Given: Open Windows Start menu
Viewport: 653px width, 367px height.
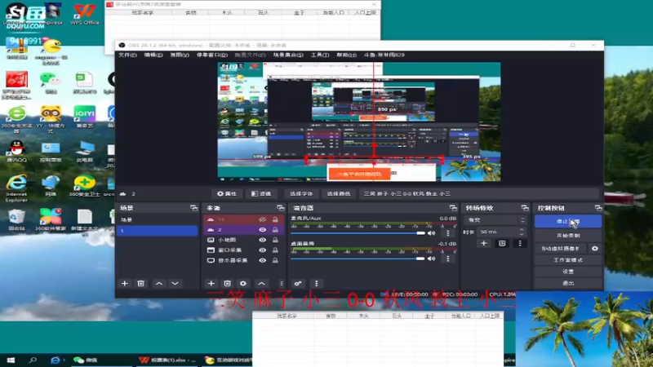Looking at the screenshot, I should [x=11, y=360].
